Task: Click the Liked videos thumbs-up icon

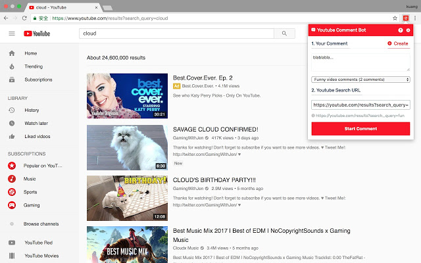Action: point(12,137)
